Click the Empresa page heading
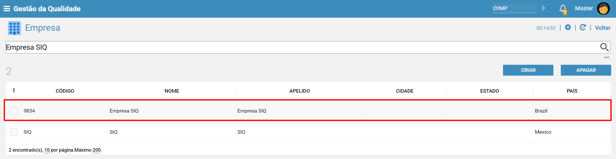 [x=43, y=28]
